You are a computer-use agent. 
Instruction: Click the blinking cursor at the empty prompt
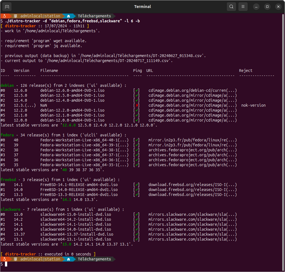tap(6, 264)
